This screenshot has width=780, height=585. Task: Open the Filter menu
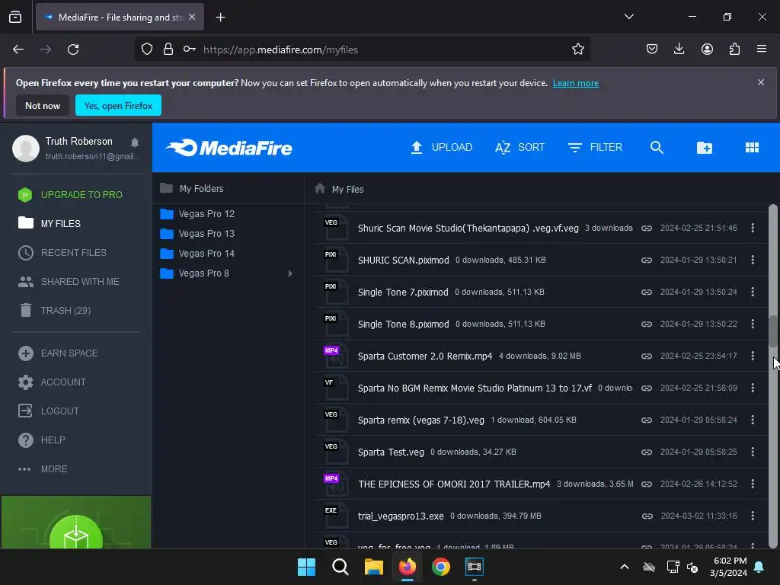595,147
